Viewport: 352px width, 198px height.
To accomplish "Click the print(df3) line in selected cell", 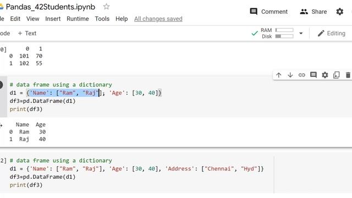I will tap(26, 109).
